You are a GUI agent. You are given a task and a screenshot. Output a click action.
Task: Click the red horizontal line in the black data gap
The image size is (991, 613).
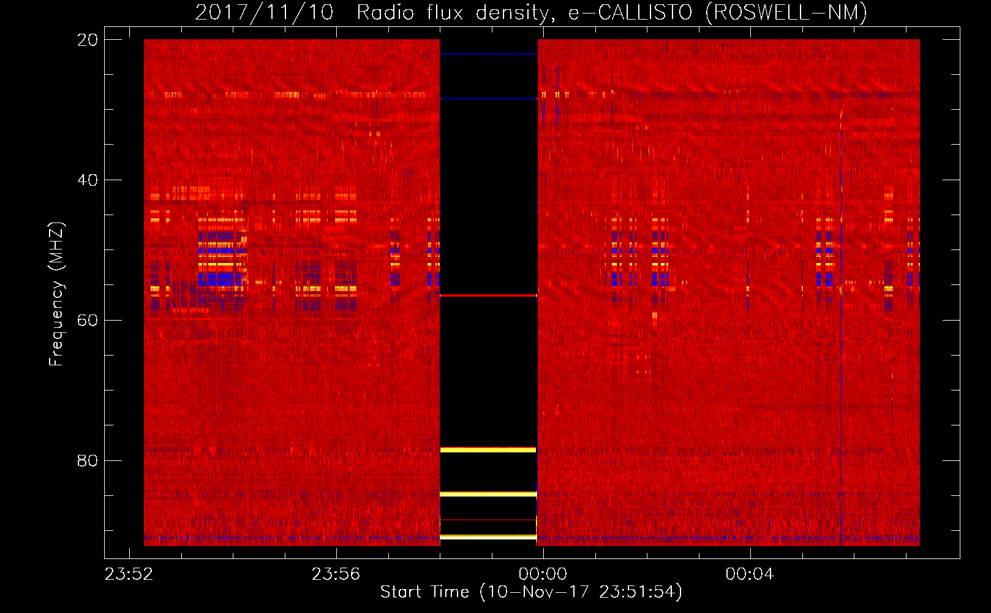pyautogui.click(x=488, y=295)
